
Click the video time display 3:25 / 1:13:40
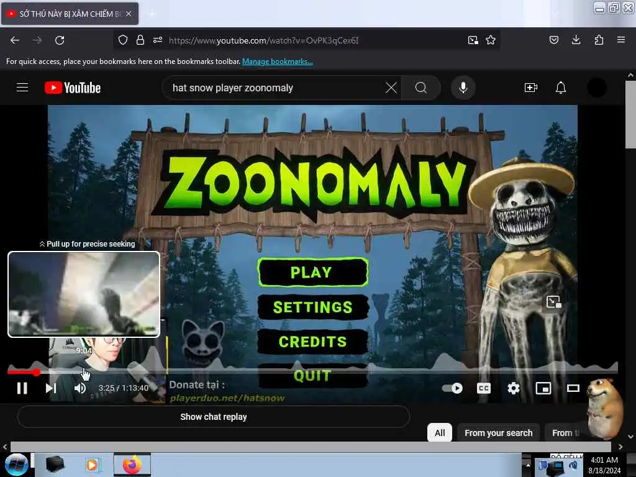(x=124, y=388)
